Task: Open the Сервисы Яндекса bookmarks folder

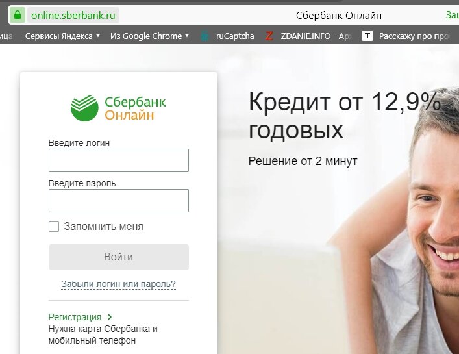Action: pos(62,36)
